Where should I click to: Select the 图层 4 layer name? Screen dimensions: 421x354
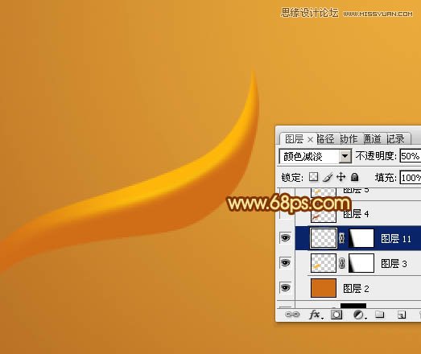pyautogui.click(x=356, y=214)
